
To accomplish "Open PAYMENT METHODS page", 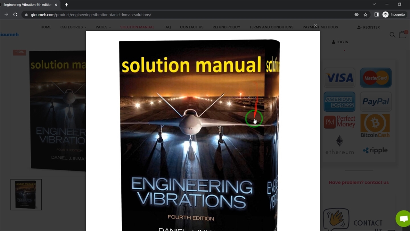I will [x=320, y=27].
